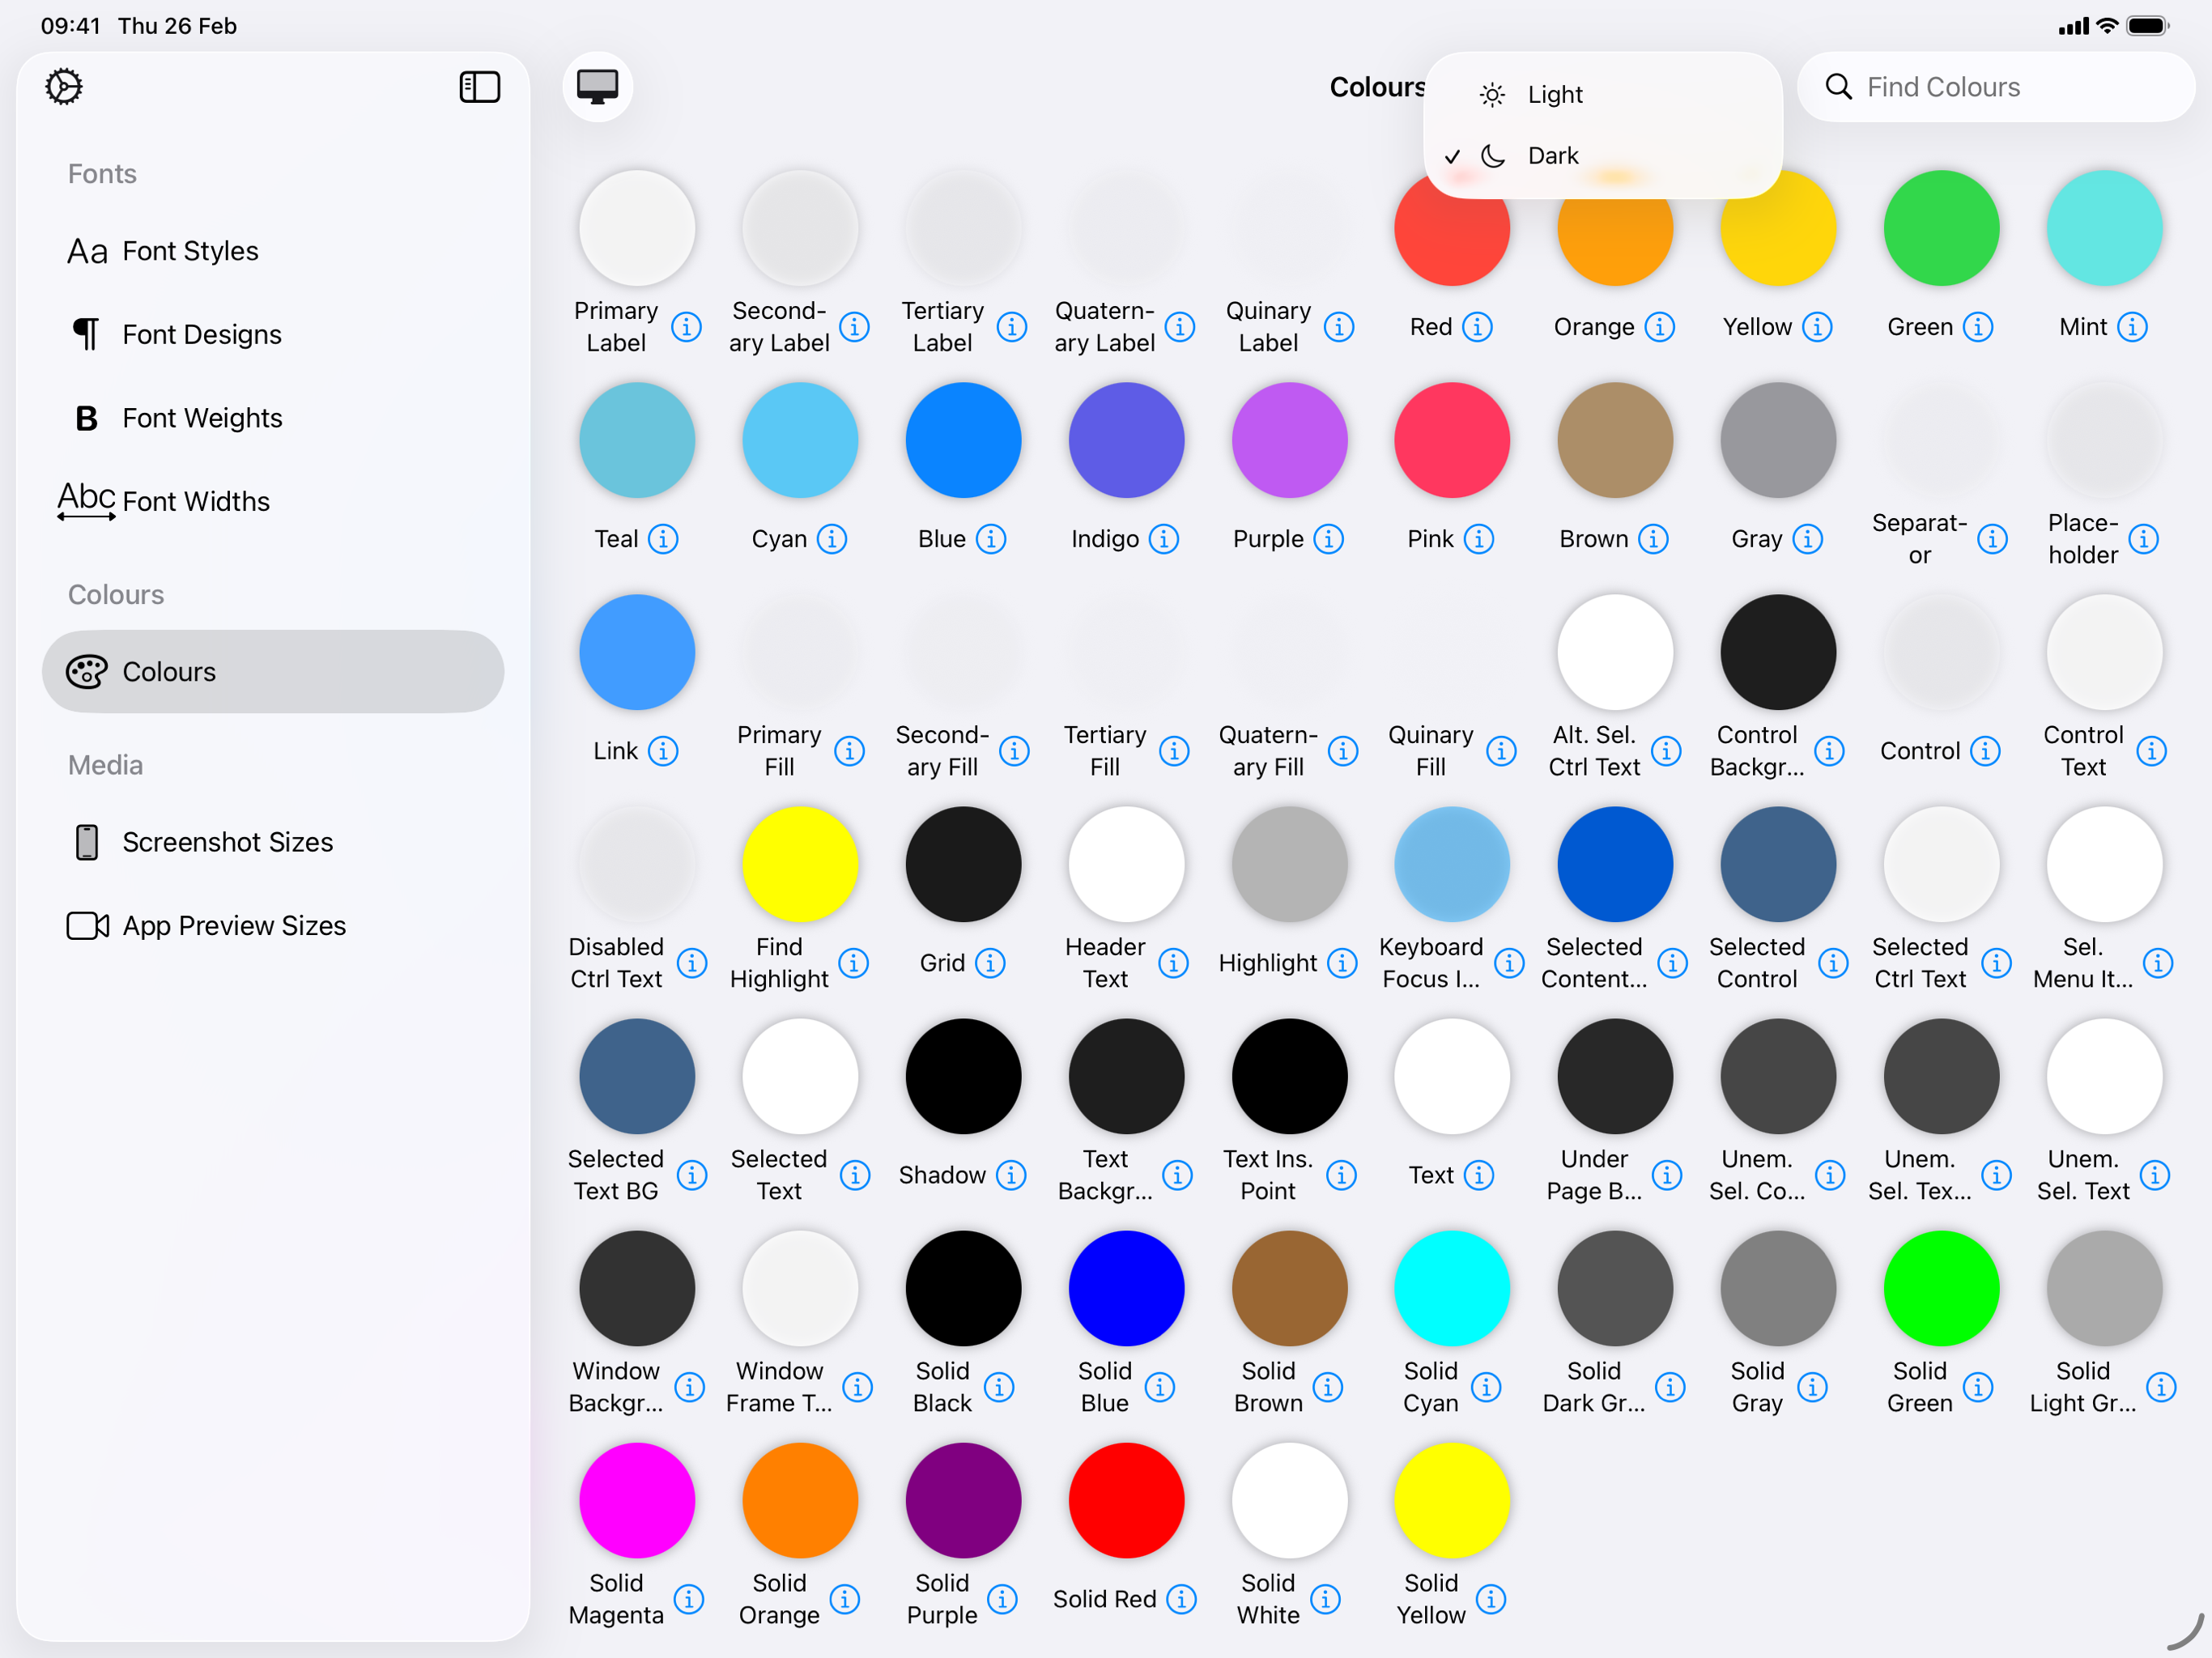Select App Preview Sizes item

click(x=234, y=926)
